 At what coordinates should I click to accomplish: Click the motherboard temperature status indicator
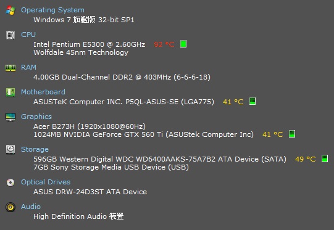253,101
